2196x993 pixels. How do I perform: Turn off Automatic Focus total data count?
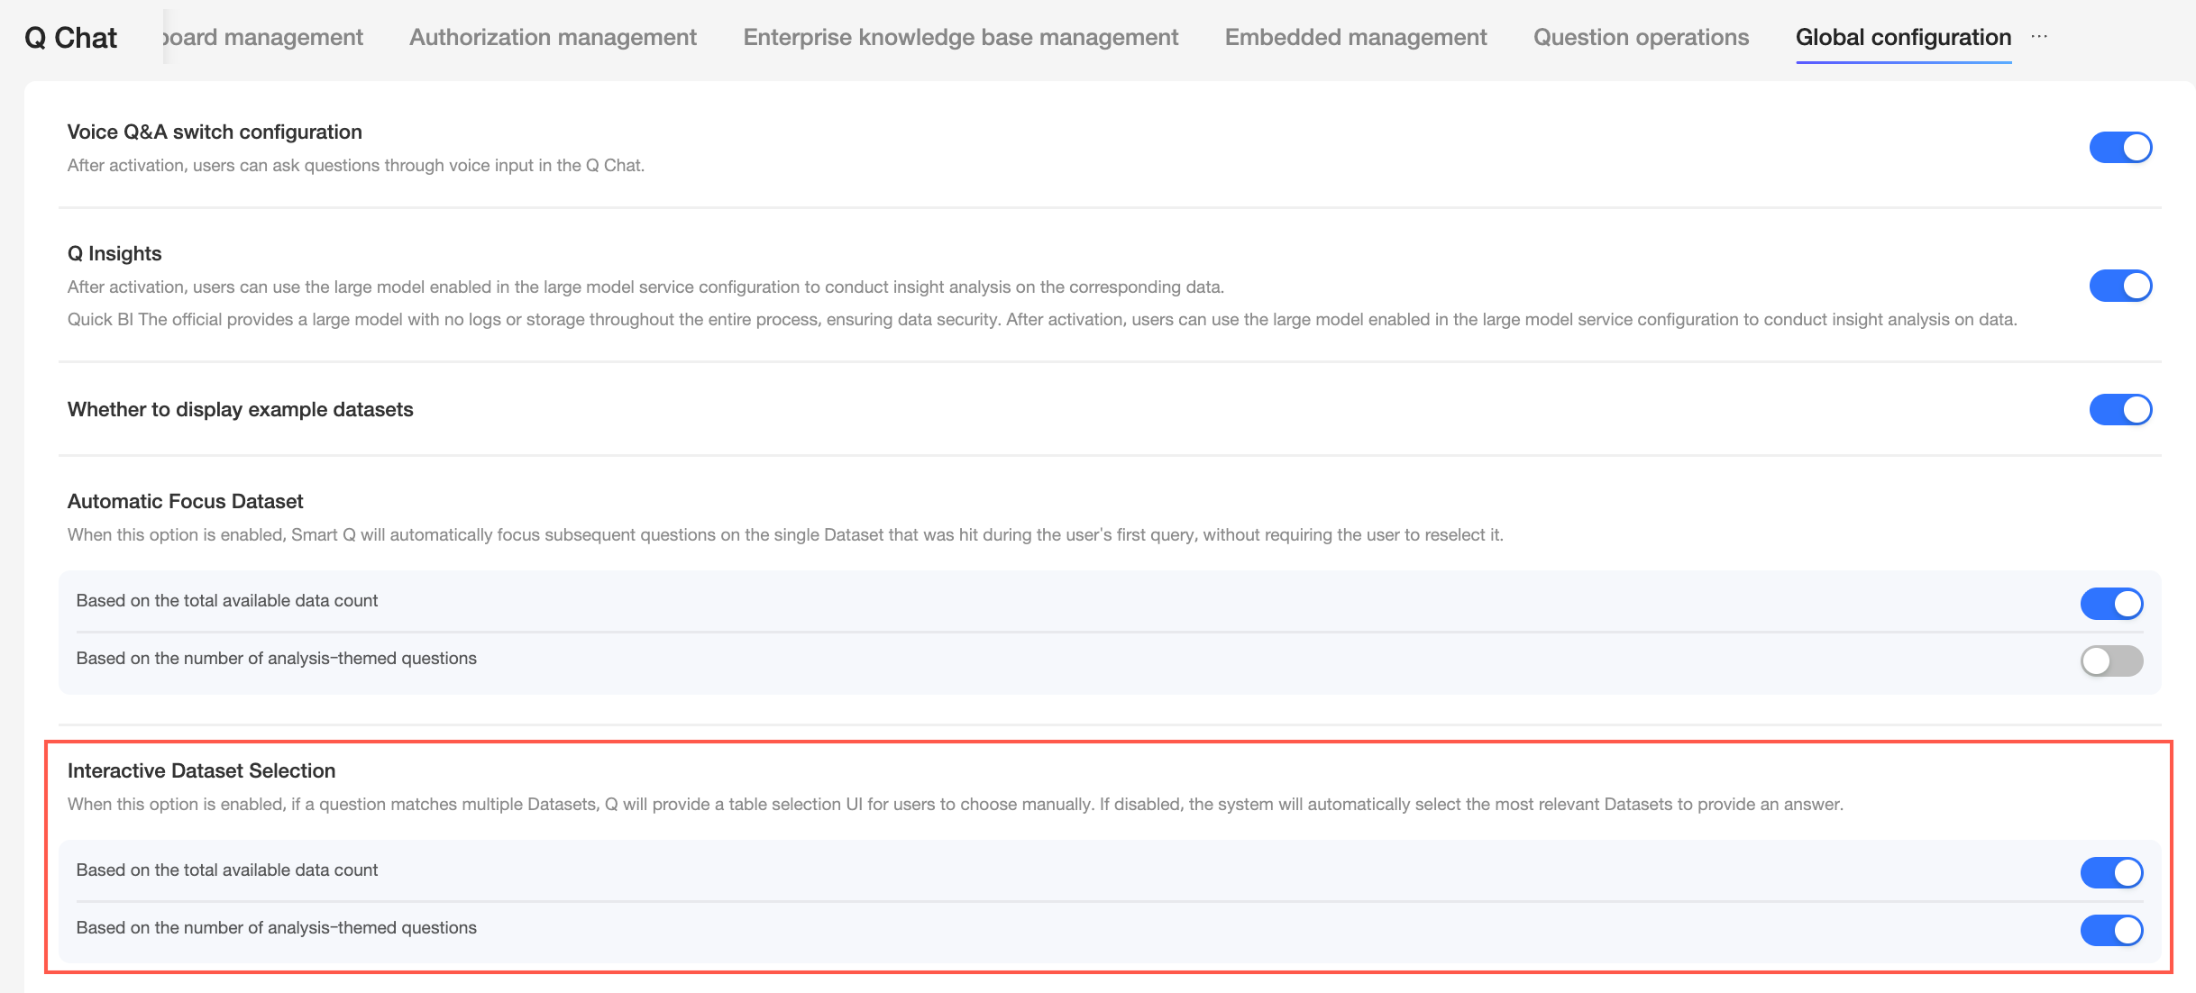tap(2111, 603)
